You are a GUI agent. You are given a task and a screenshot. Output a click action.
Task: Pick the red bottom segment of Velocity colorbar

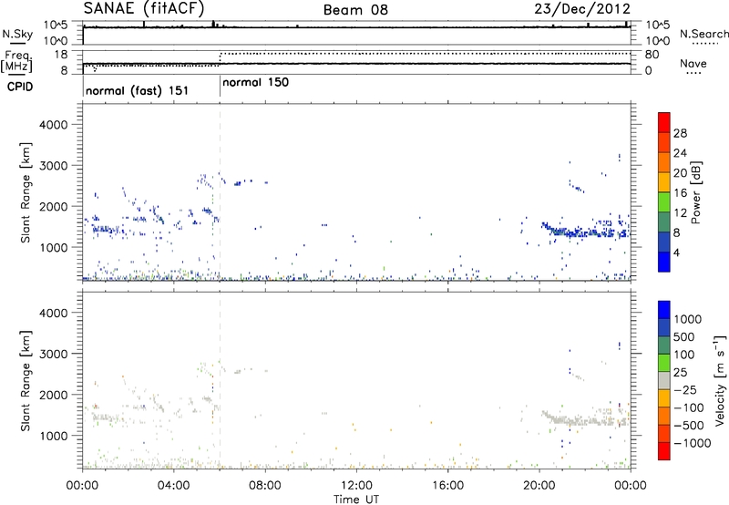(x=664, y=451)
